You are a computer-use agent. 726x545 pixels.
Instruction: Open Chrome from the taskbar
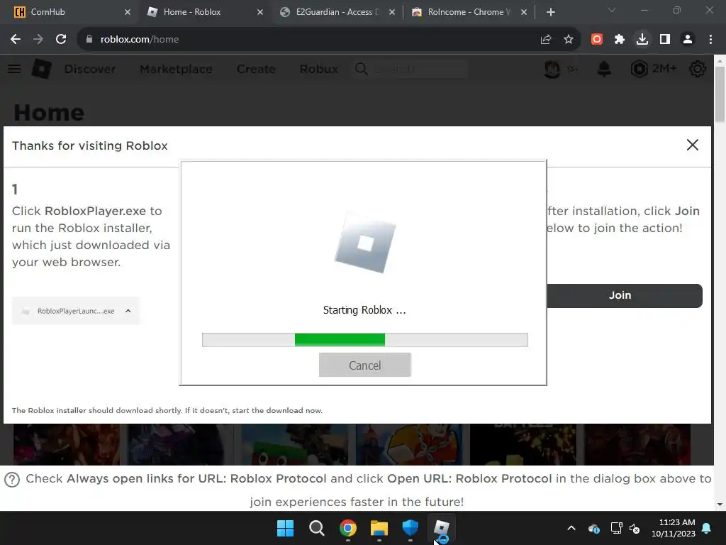[347, 528]
